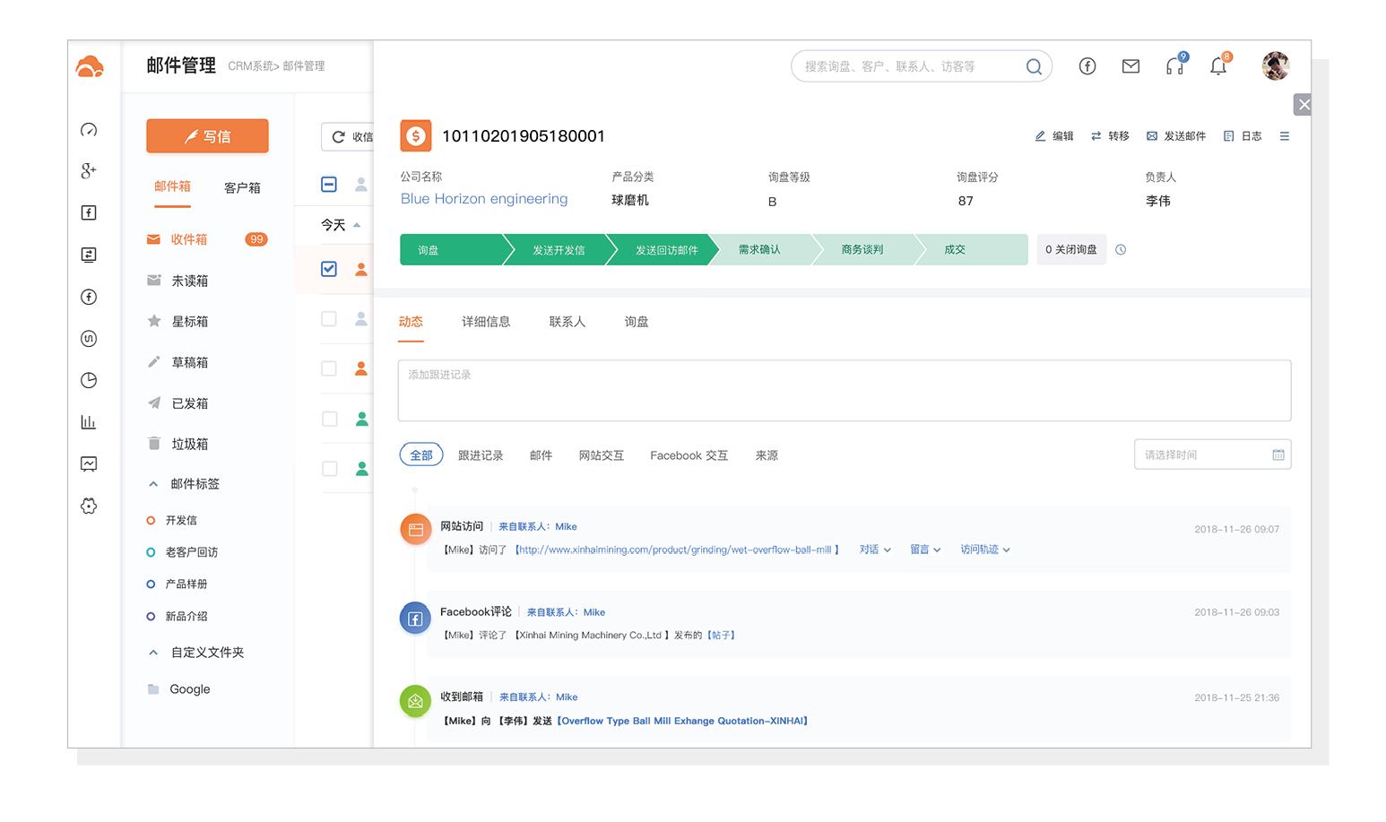Click the search magnifier icon

coord(1033,66)
